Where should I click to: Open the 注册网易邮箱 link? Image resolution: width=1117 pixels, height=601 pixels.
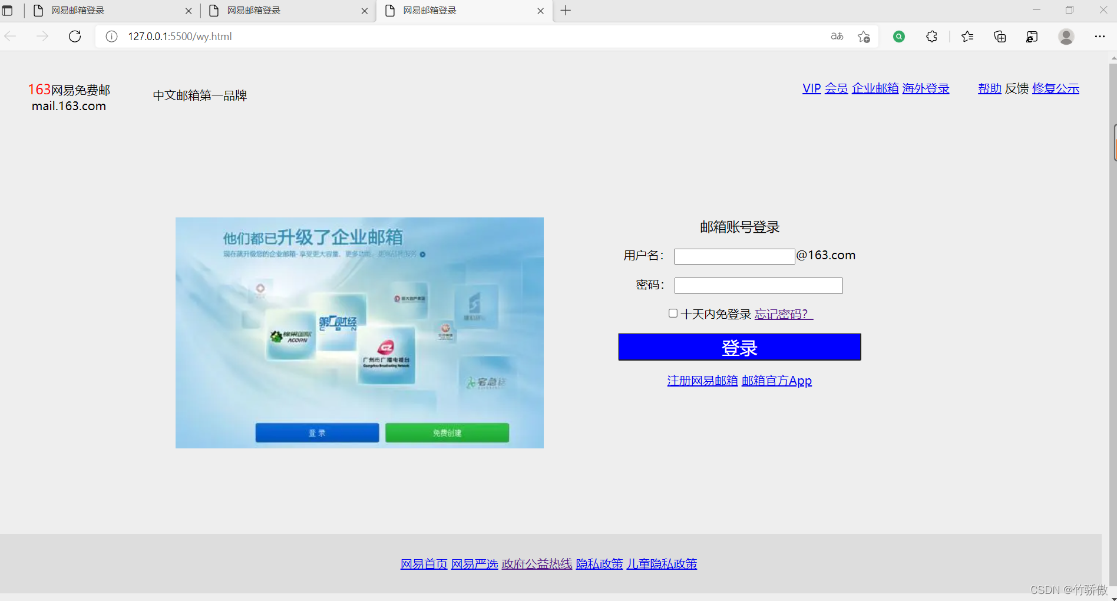(x=702, y=381)
